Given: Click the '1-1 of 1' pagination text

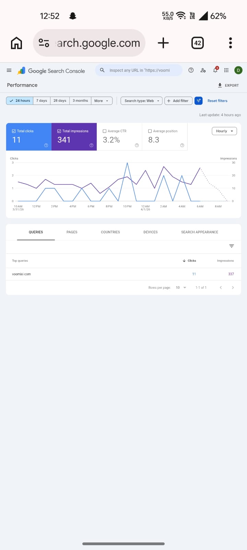Looking at the screenshot, I should click(201, 288).
